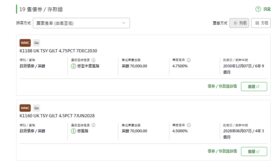Open the sort order dropdown
The width and height of the screenshot is (278, 163).
(81, 23)
